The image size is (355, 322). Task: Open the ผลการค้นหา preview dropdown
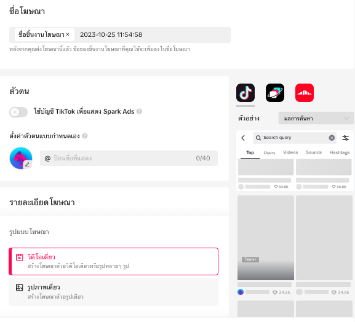tap(316, 118)
